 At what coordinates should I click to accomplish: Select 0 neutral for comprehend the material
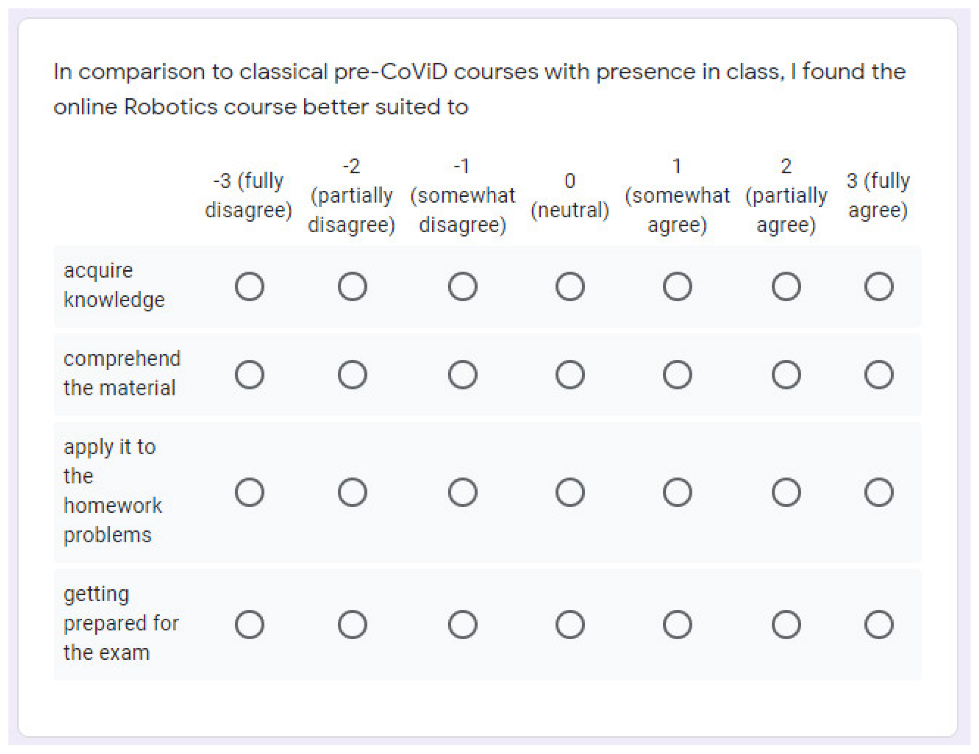point(570,374)
